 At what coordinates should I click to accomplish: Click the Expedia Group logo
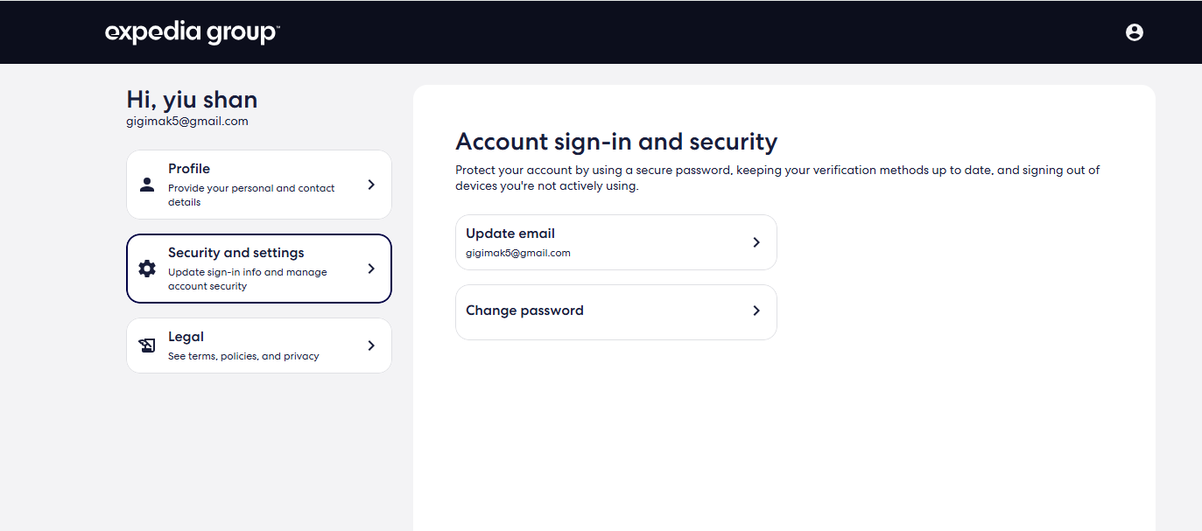click(192, 32)
